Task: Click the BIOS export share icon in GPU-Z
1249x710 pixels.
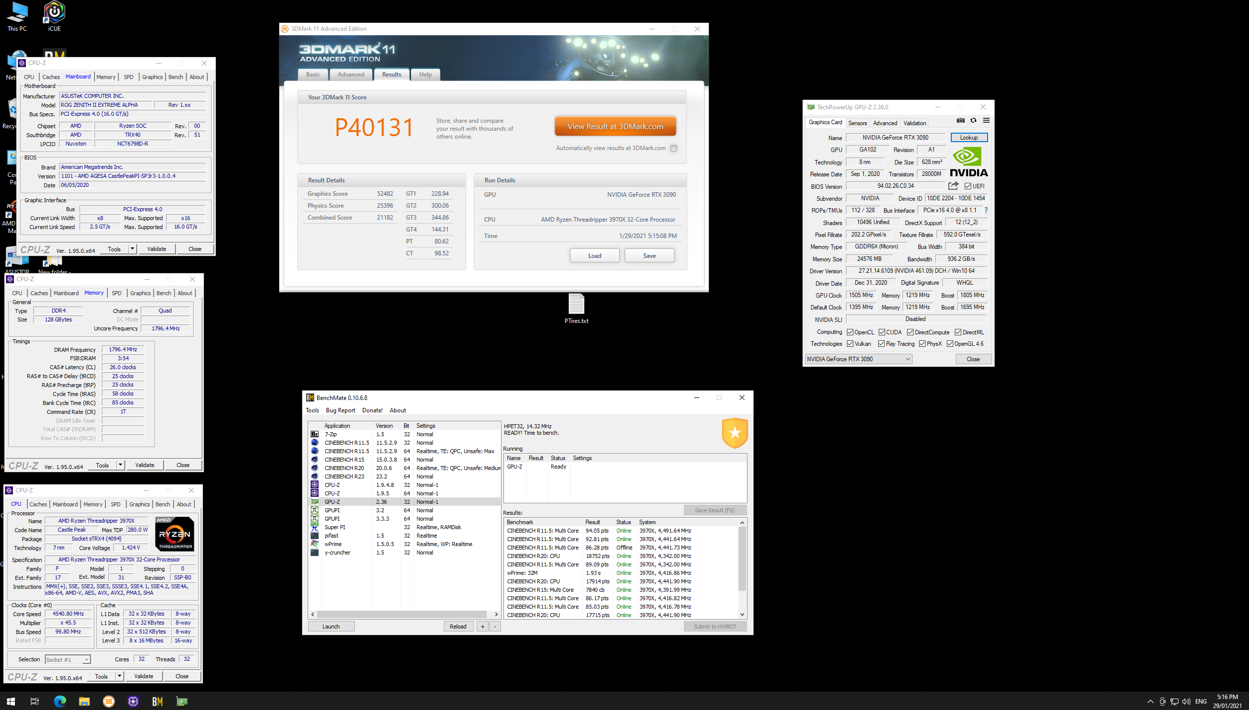Action: click(953, 186)
